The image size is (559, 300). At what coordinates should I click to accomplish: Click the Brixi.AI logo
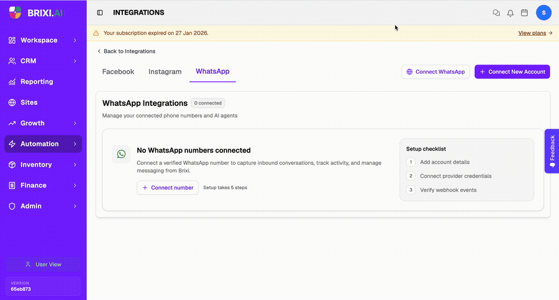[x=36, y=13]
